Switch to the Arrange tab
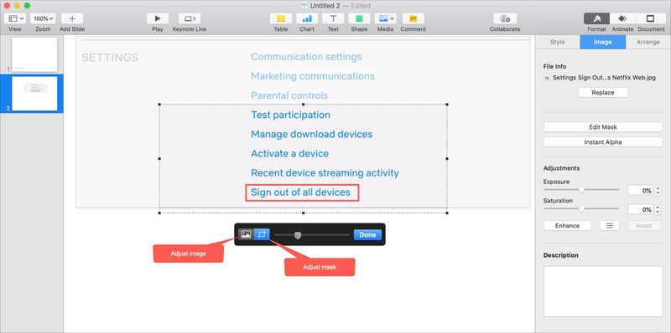 (x=648, y=43)
